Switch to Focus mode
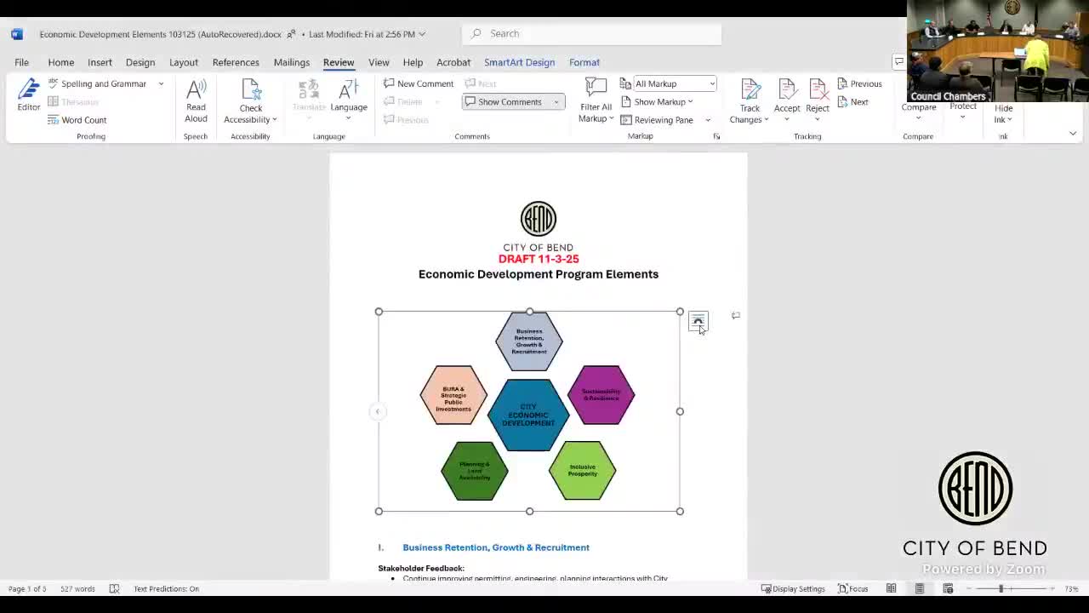1089x613 pixels. pos(852,588)
